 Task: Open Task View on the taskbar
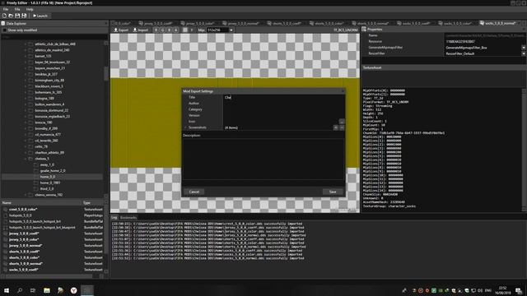tap(33, 290)
